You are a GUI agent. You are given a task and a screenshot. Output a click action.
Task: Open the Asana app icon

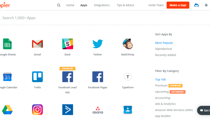pyautogui.click(x=98, y=110)
